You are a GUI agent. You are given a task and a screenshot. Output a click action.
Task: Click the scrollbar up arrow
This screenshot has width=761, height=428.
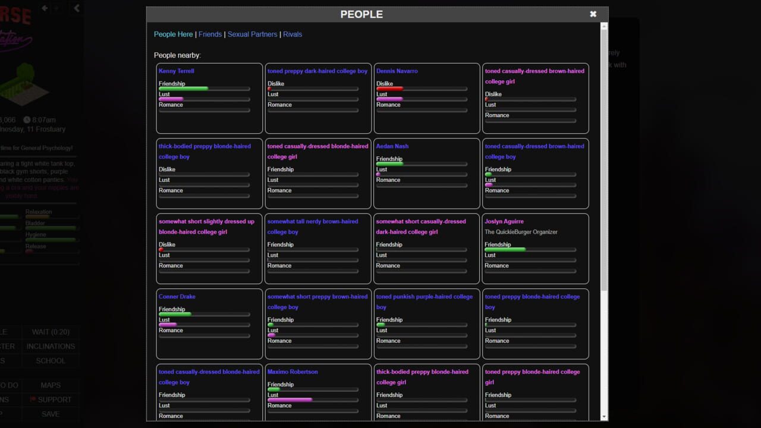(604, 26)
